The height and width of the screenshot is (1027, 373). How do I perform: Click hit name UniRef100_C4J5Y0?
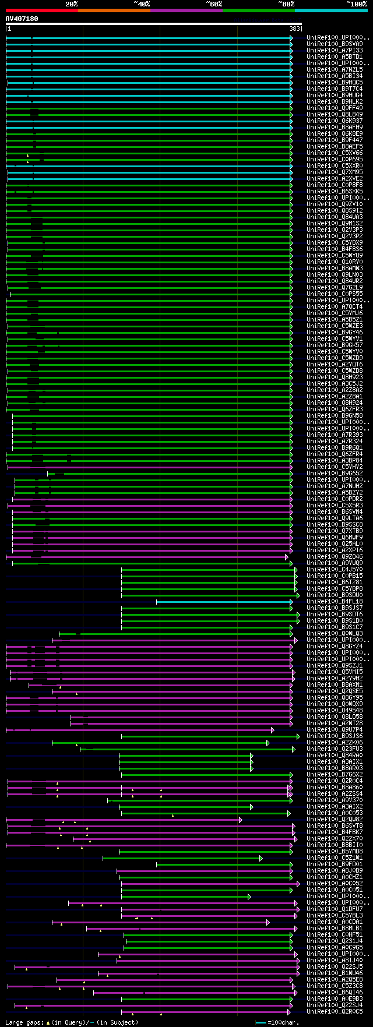pos(335,569)
